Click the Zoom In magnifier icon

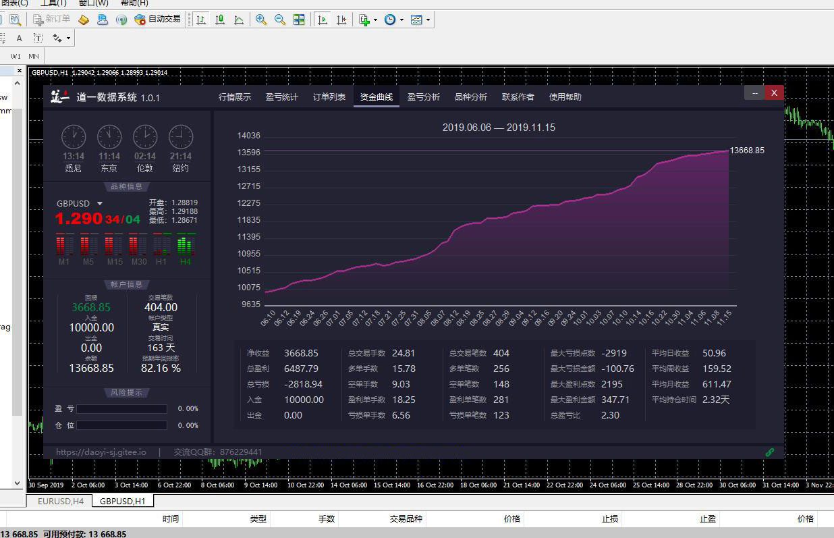pyautogui.click(x=260, y=20)
